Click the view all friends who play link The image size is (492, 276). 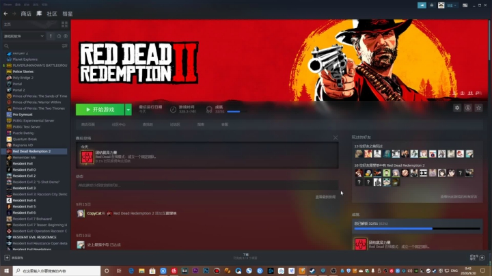459,197
